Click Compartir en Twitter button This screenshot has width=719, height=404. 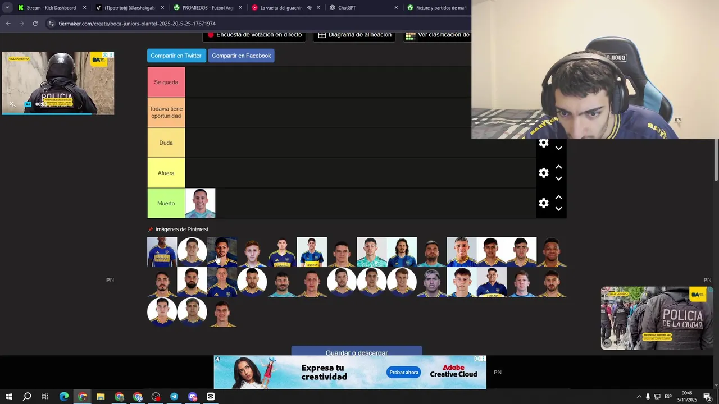click(x=176, y=56)
